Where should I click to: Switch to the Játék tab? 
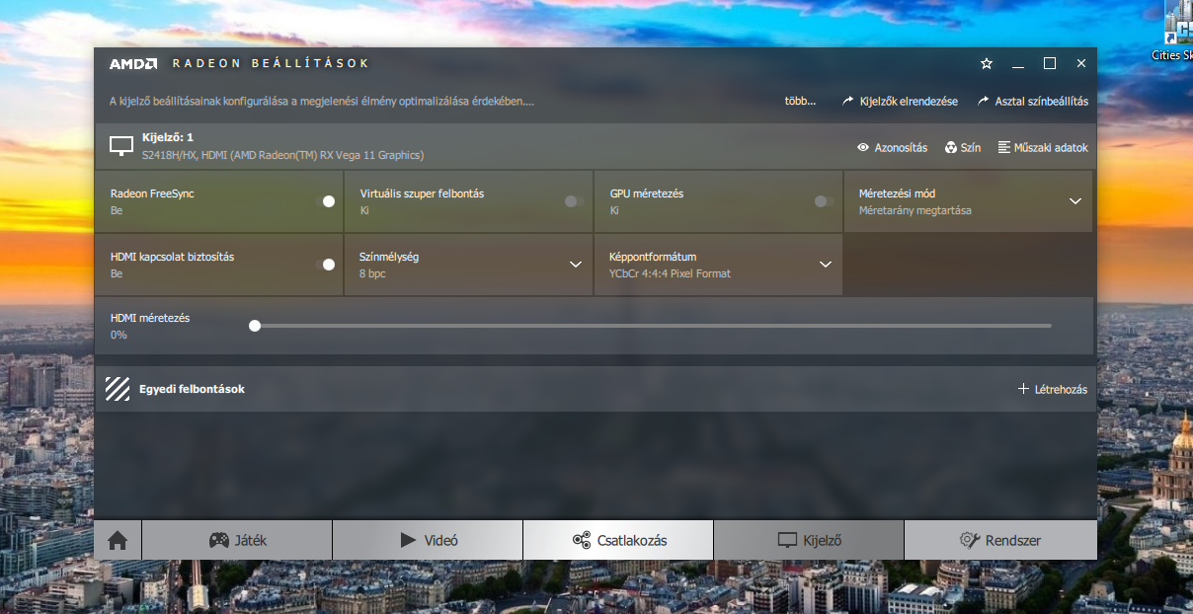click(237, 540)
